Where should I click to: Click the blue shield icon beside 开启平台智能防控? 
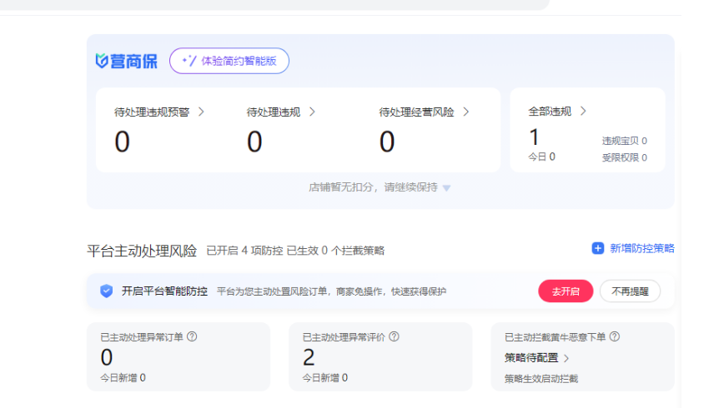pos(106,291)
